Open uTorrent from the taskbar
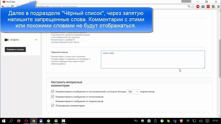The width and height of the screenshot is (221, 124). coord(48,121)
